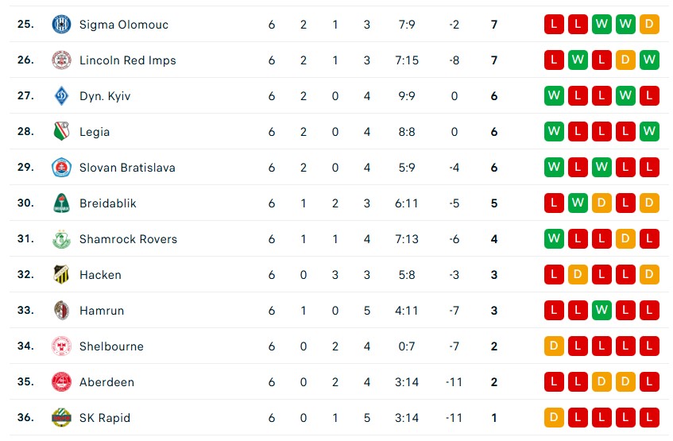Click SK Rapid's orange draw form badge

[x=554, y=418]
